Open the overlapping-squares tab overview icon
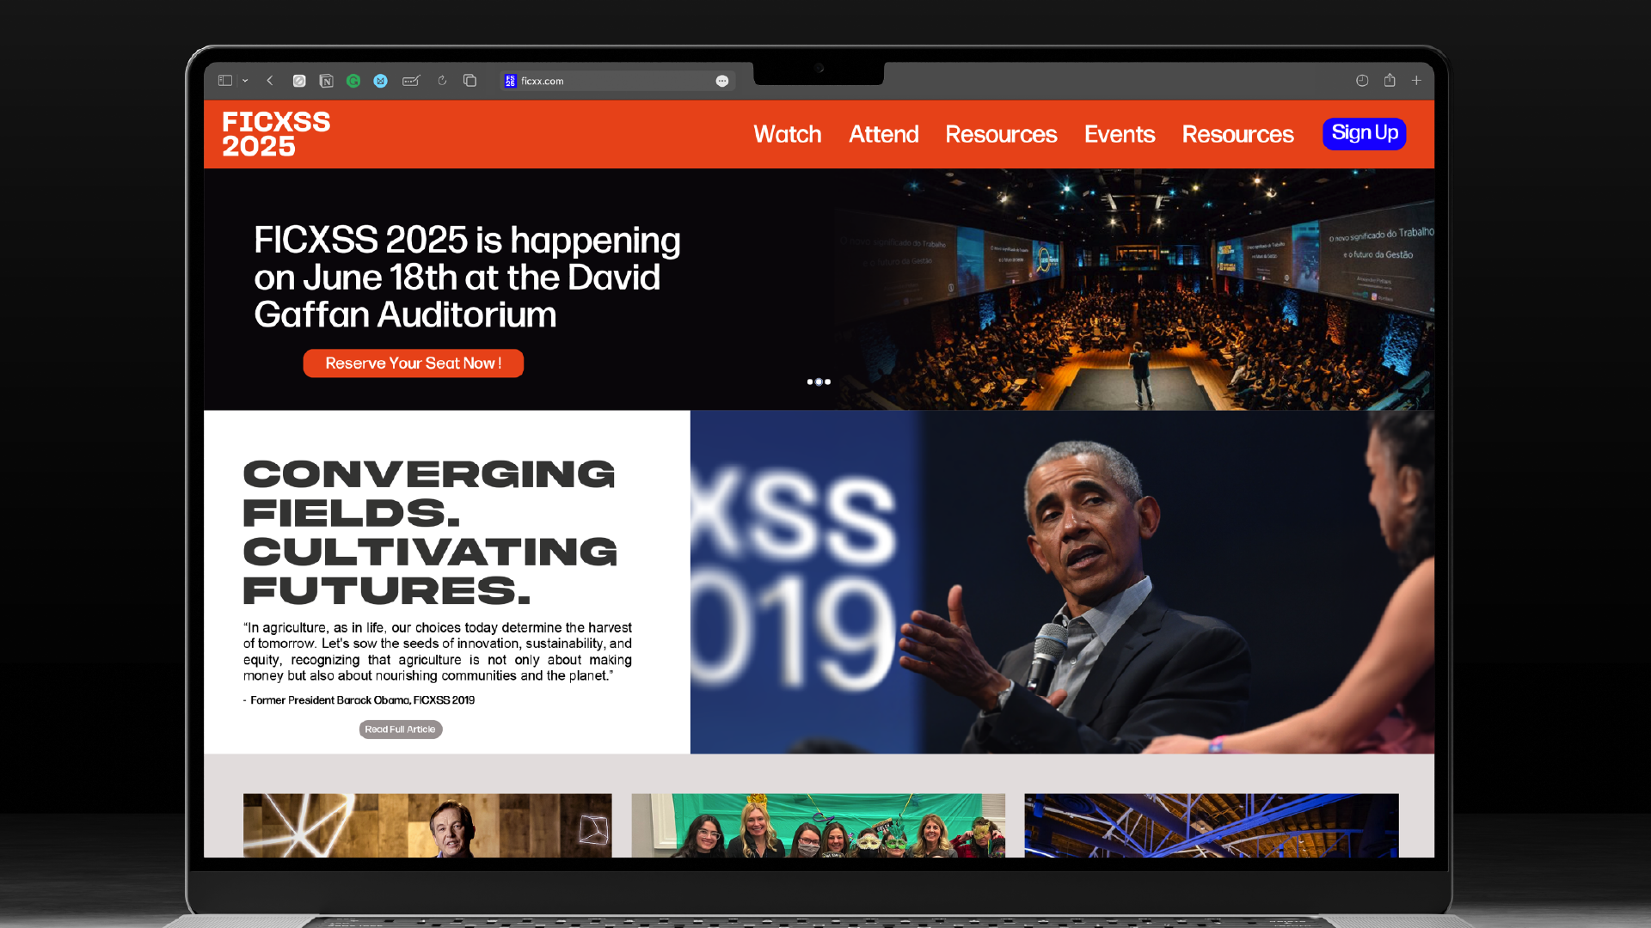This screenshot has width=1651, height=928. (470, 81)
